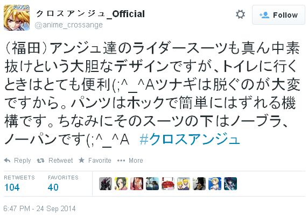This screenshot has height=217, width=308.
Task: Open the green-haired girl avatar
Action: [121, 184]
